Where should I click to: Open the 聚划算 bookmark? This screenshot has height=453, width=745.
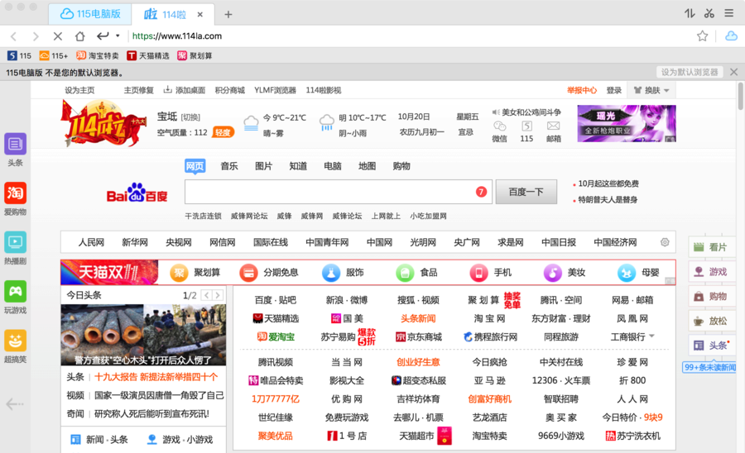tap(195, 55)
